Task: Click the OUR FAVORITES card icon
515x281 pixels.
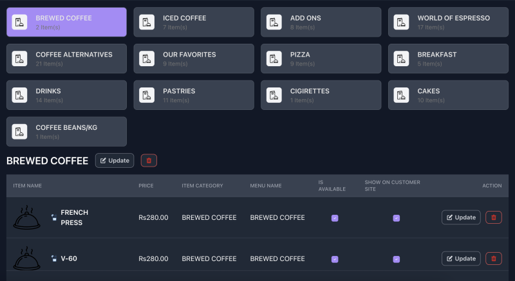Action: [x=147, y=59]
